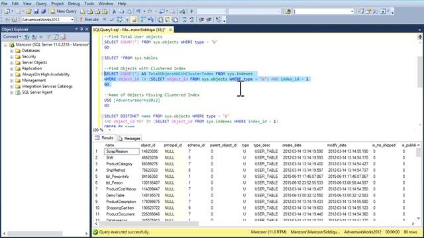Image resolution: width=424 pixels, height=238 pixels.
Task: Open the Tools menu
Action: click(89, 4)
